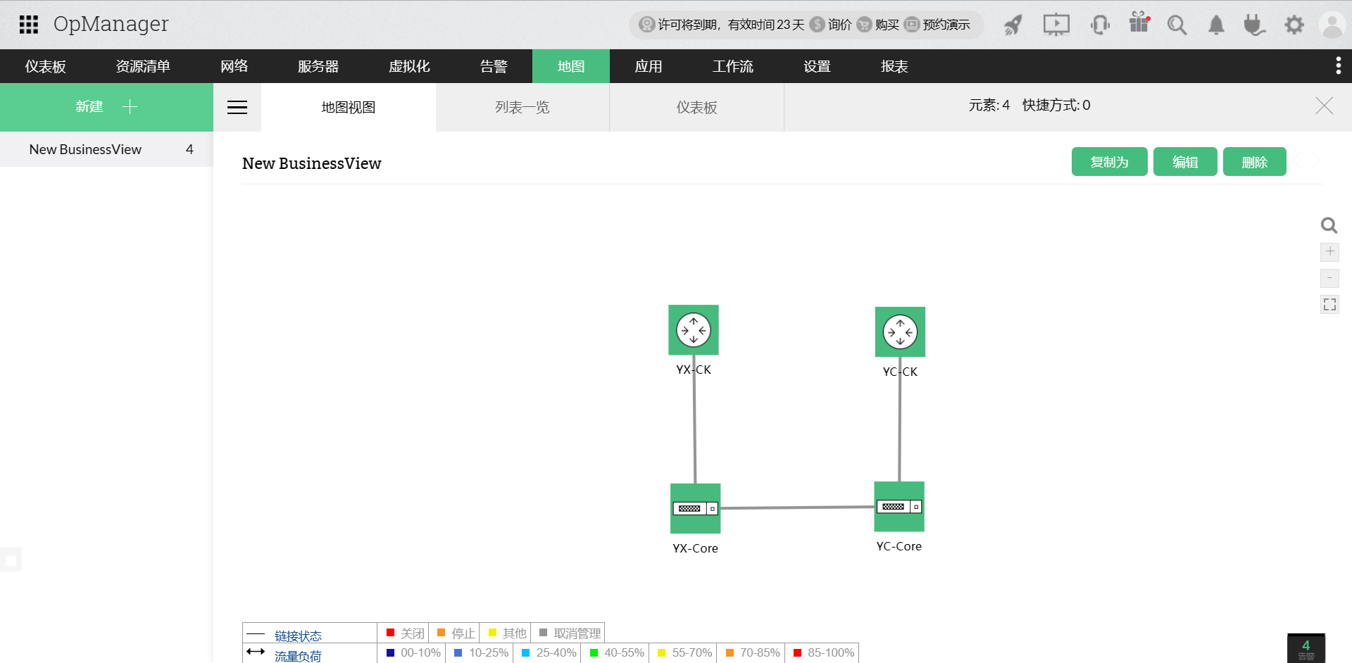1352x663 pixels.
Task: Open the 工作流 menu
Action: coord(732,66)
